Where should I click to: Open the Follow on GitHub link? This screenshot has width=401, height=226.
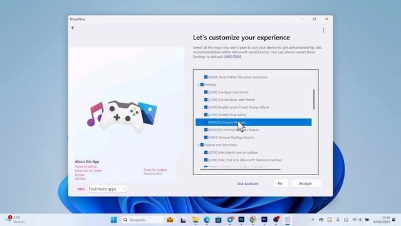86,166
